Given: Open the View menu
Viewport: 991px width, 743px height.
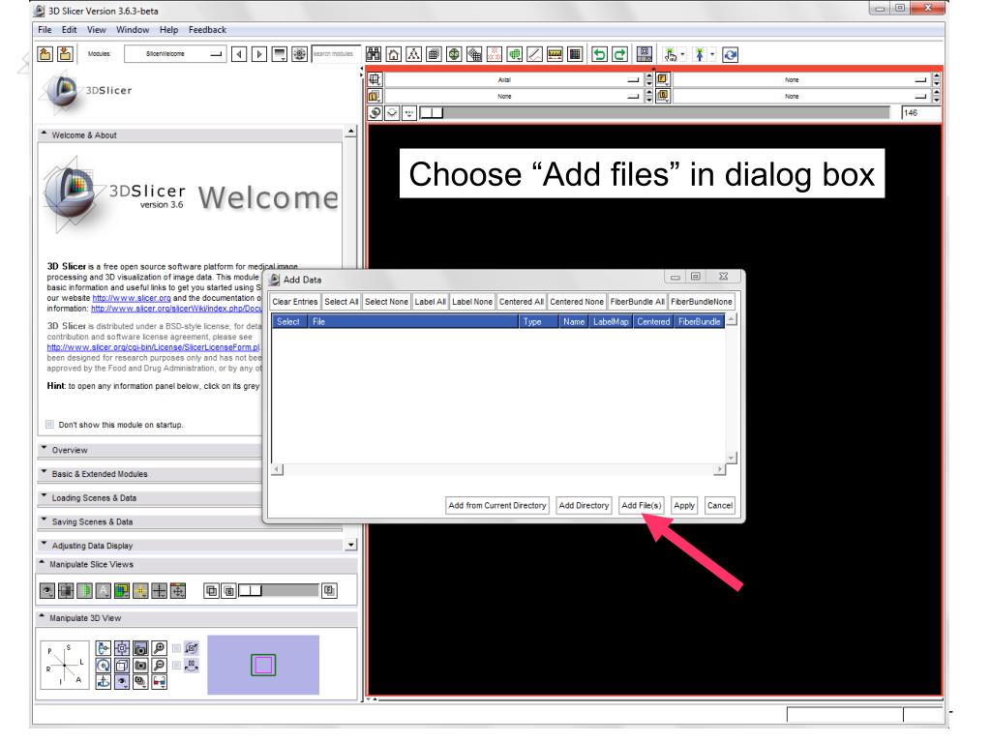Looking at the screenshot, I should (96, 30).
